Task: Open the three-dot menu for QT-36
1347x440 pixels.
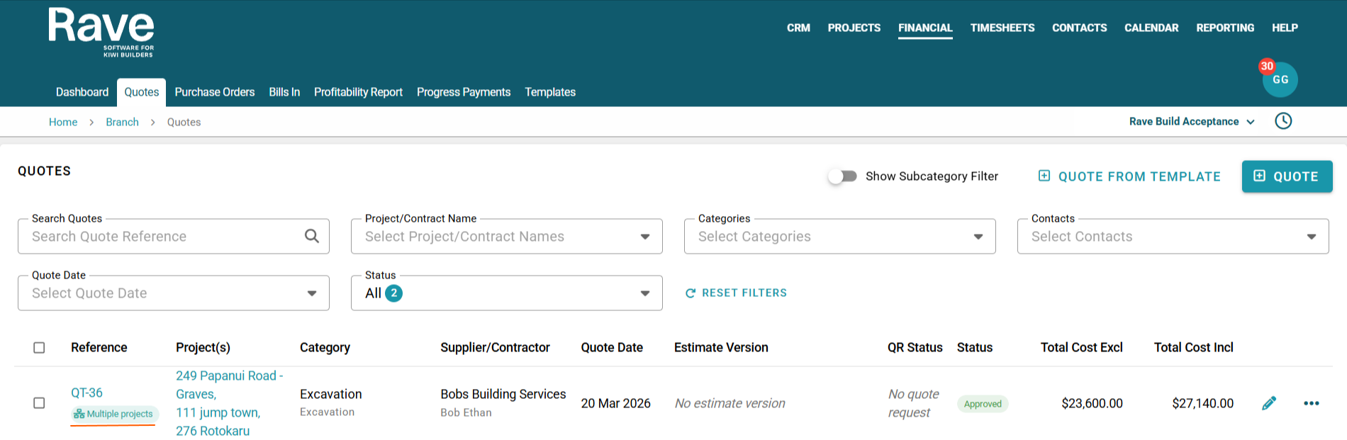Action: 1311,403
